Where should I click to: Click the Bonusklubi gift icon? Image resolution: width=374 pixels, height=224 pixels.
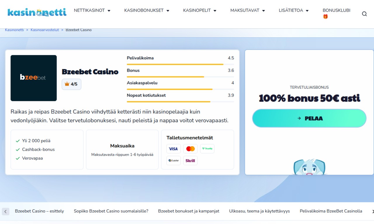pos(325,17)
